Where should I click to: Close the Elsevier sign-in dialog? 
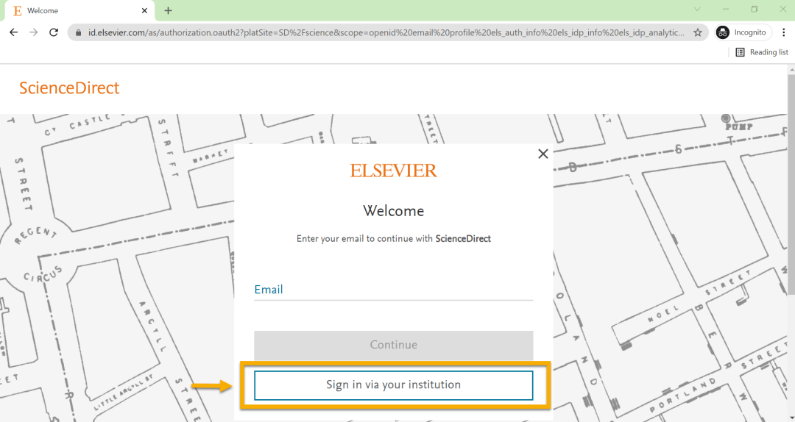[x=543, y=154]
